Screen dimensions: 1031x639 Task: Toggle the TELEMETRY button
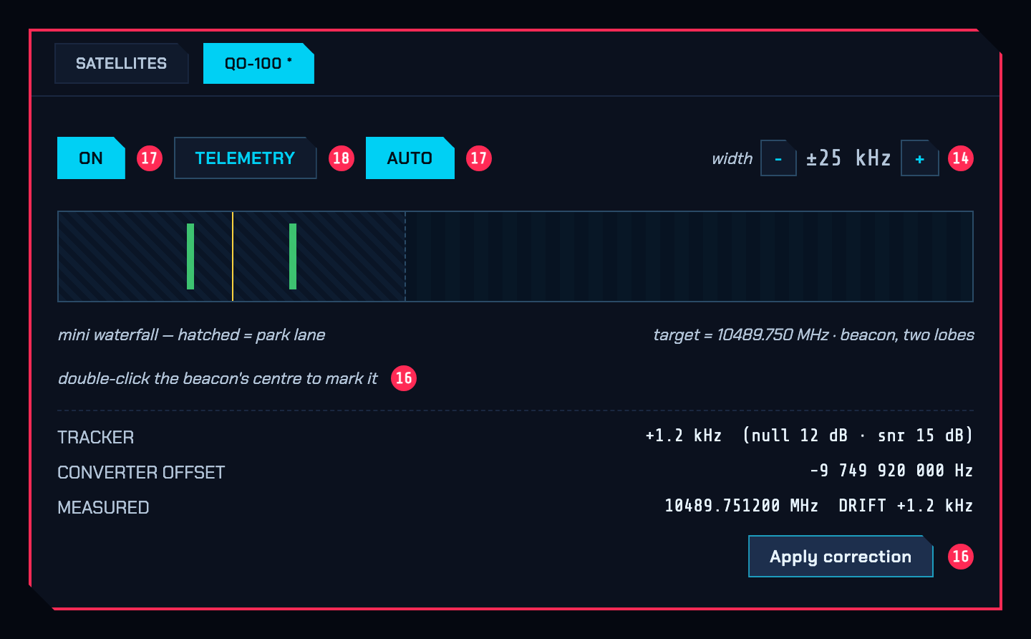click(x=245, y=158)
